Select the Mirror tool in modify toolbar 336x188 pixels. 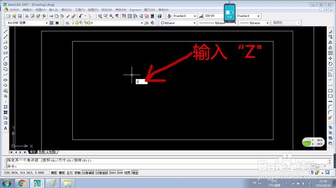point(331,42)
